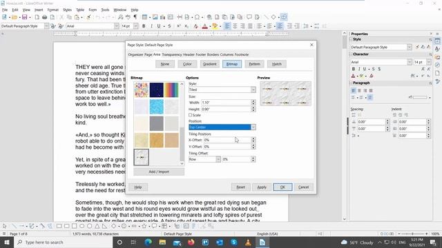Click the Rectangle shape tool in drawing toolbar
442x248 pixels.
tap(59, 226)
